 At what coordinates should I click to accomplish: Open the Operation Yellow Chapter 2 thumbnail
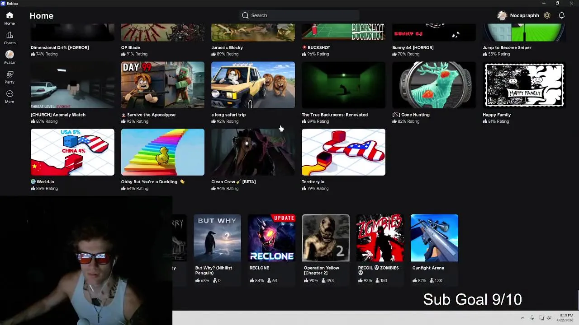pos(326,238)
